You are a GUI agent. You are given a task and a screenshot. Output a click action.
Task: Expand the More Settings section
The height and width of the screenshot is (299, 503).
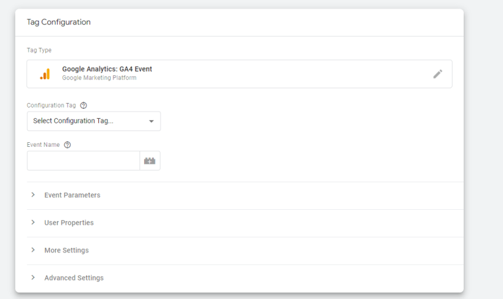coord(245,250)
